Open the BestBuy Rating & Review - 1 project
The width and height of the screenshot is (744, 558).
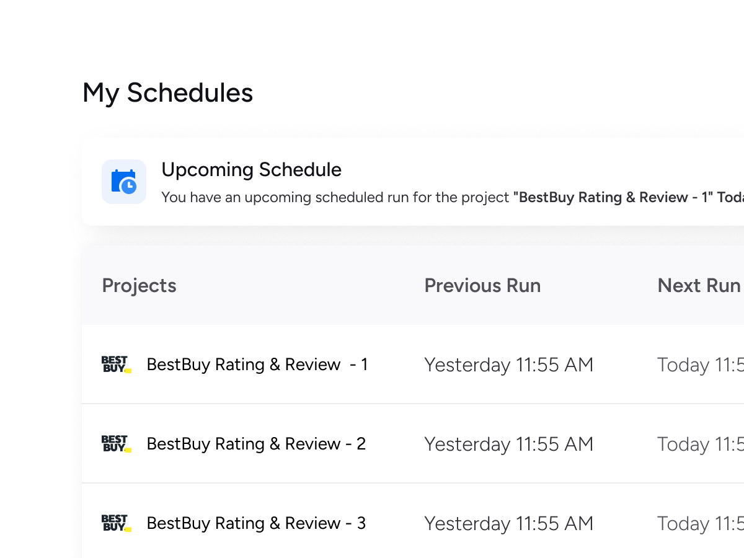(x=257, y=365)
